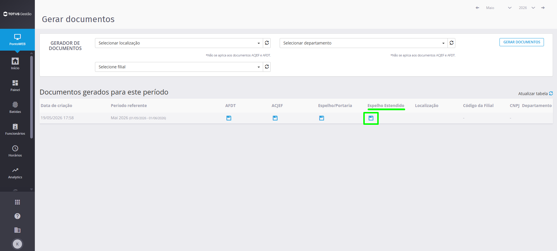
Task: Click Documentos gerados para este período heading
Action: tap(104, 92)
